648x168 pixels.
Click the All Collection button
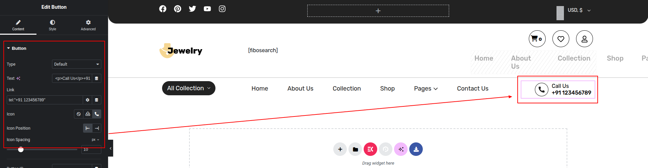point(188,88)
